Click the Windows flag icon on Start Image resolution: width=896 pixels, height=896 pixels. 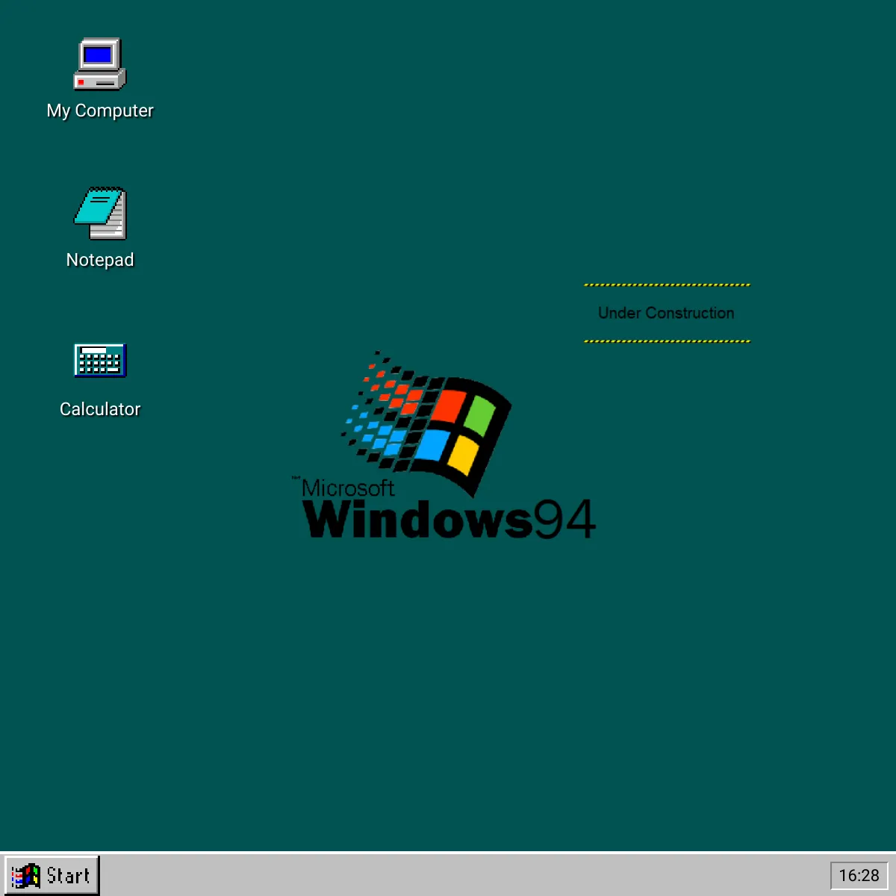[x=25, y=876]
